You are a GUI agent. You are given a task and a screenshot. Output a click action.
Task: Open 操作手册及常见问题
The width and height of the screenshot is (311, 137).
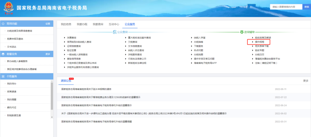tap(204, 59)
